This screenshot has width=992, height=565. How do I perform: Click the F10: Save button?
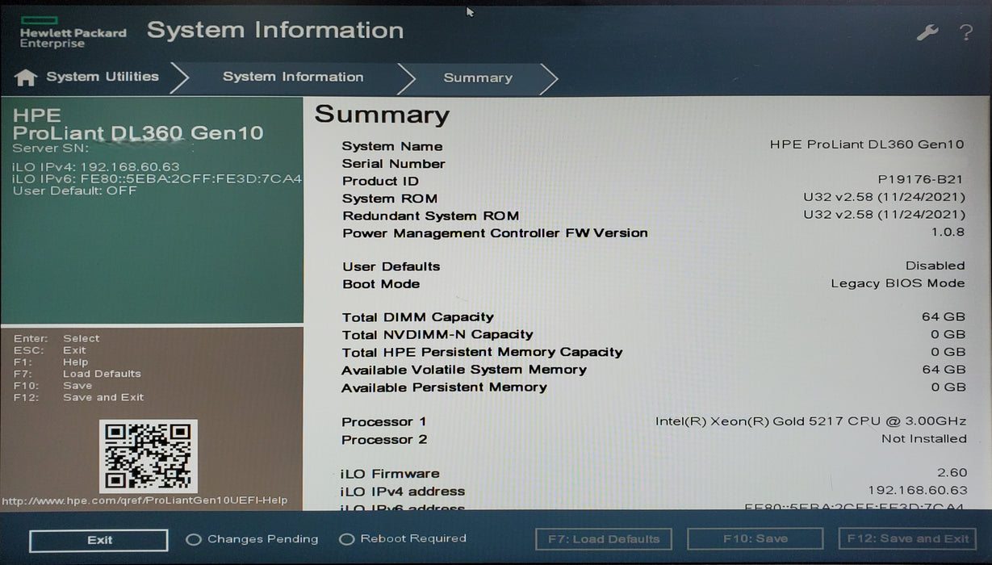pyautogui.click(x=756, y=539)
